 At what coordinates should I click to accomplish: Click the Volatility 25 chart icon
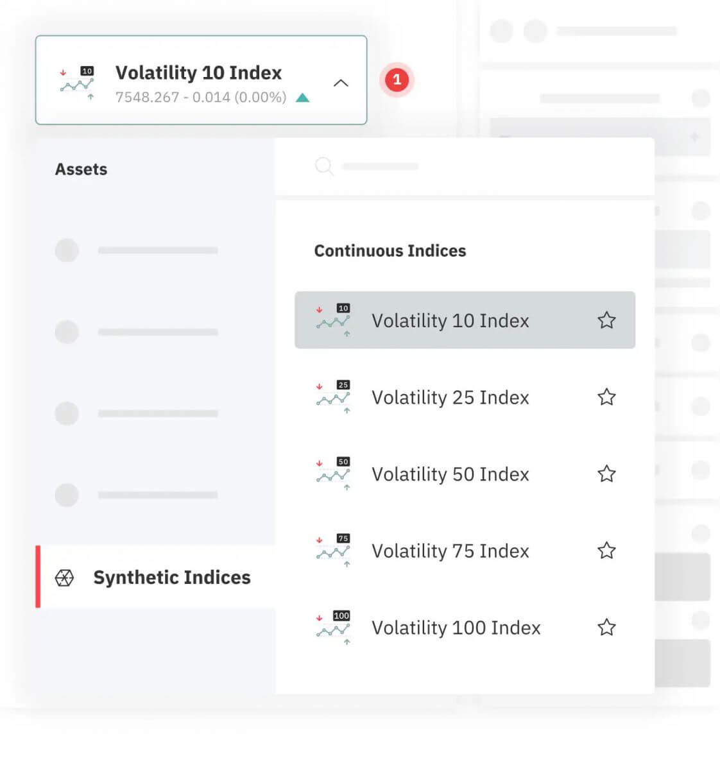tap(333, 397)
